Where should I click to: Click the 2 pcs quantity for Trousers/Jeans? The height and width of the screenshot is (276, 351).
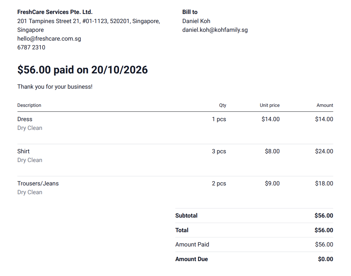(x=219, y=183)
